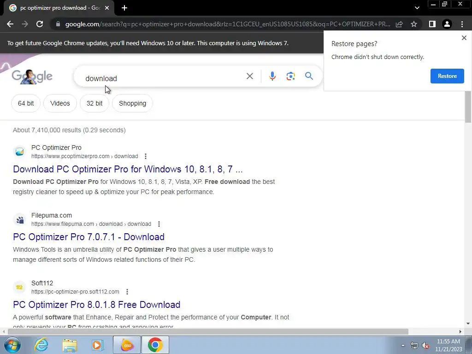472x354 pixels.
Task: Open the network tray icon
Action: pyautogui.click(x=414, y=345)
